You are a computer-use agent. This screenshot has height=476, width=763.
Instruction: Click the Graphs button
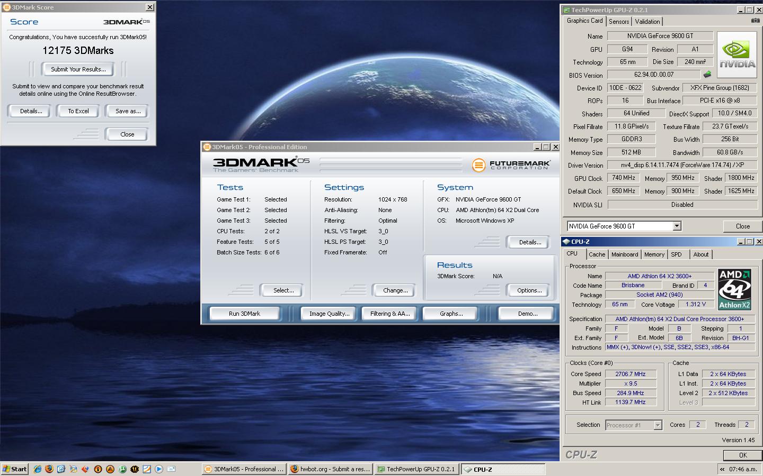click(x=451, y=314)
